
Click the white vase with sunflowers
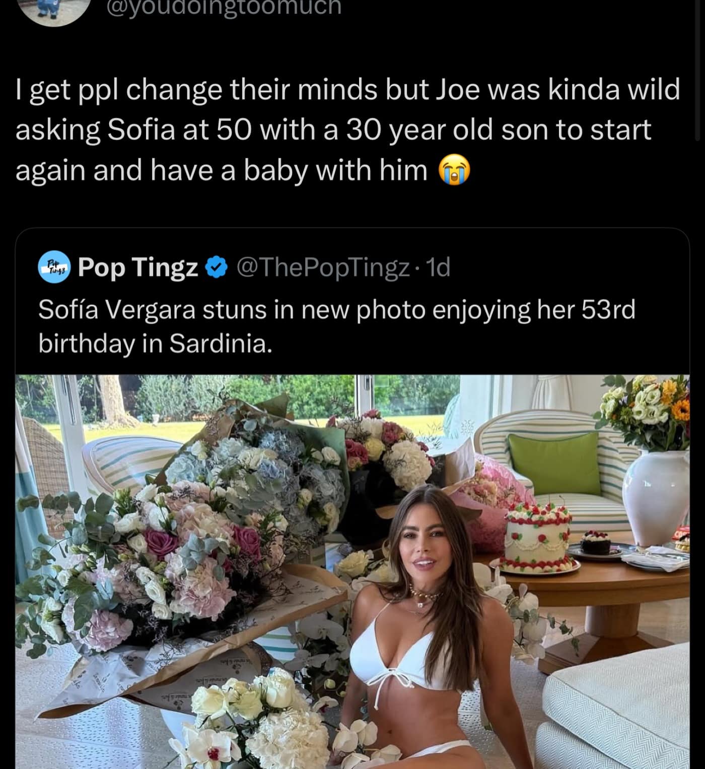click(656, 498)
